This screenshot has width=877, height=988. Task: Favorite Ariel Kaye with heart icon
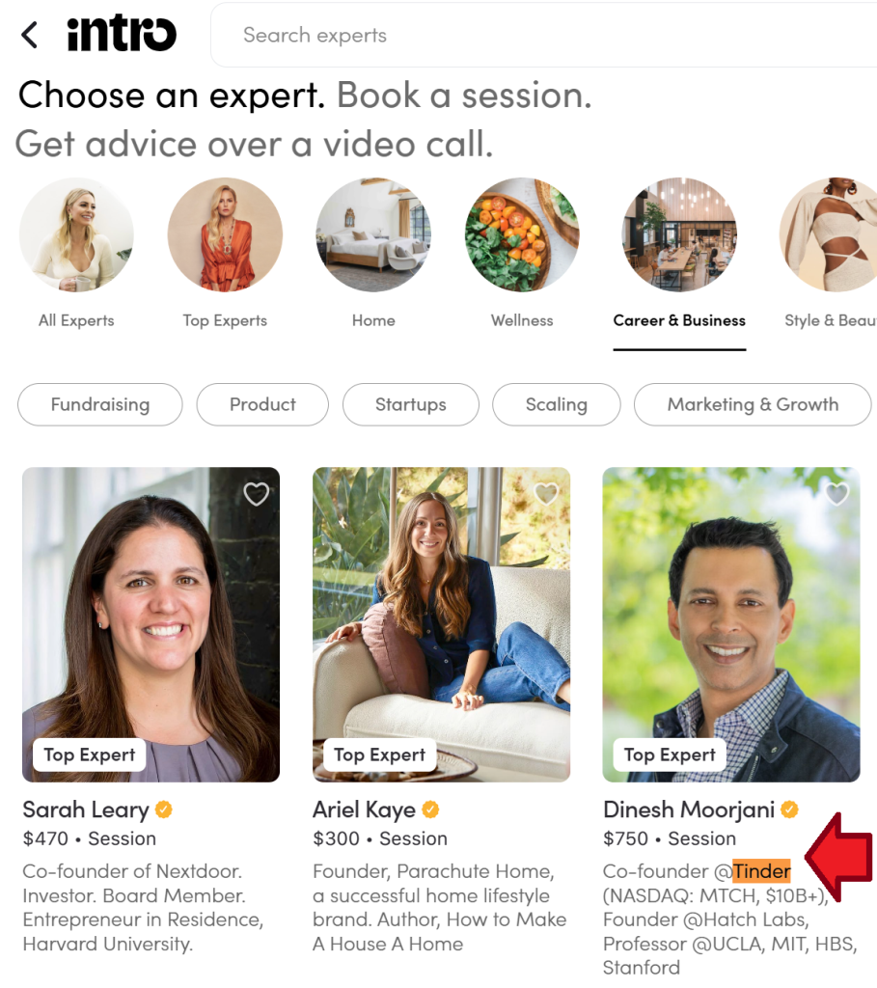[x=546, y=494]
